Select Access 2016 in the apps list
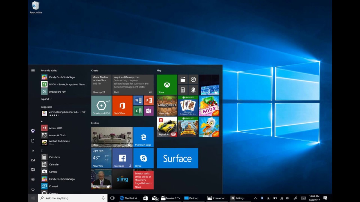 pyautogui.click(x=55, y=128)
